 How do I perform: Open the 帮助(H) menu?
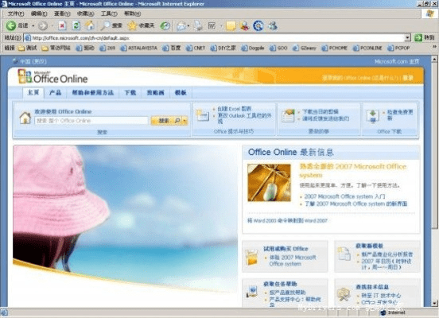tap(132, 14)
